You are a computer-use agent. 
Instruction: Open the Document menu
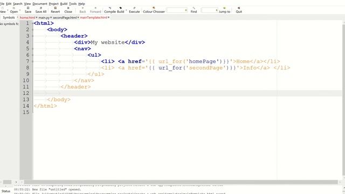(40, 4)
